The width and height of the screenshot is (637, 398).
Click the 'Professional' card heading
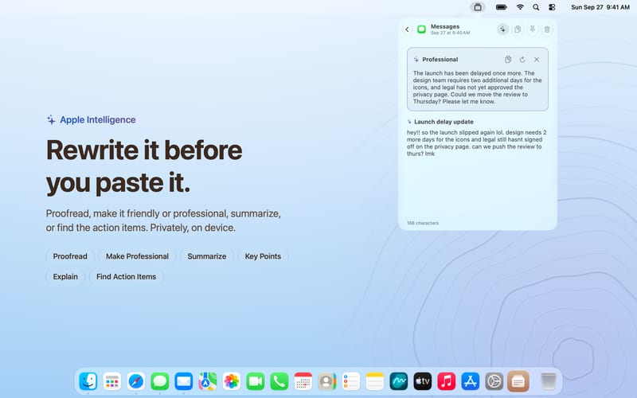(x=440, y=59)
